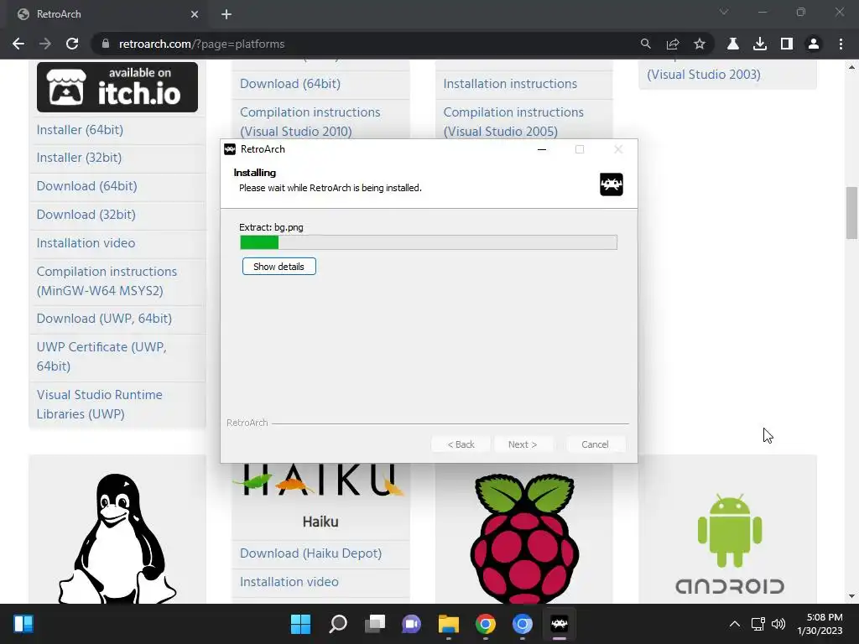Viewport: 859px width, 644px height.
Task: Click the Raspberry Pi logo
Action: 524,539
